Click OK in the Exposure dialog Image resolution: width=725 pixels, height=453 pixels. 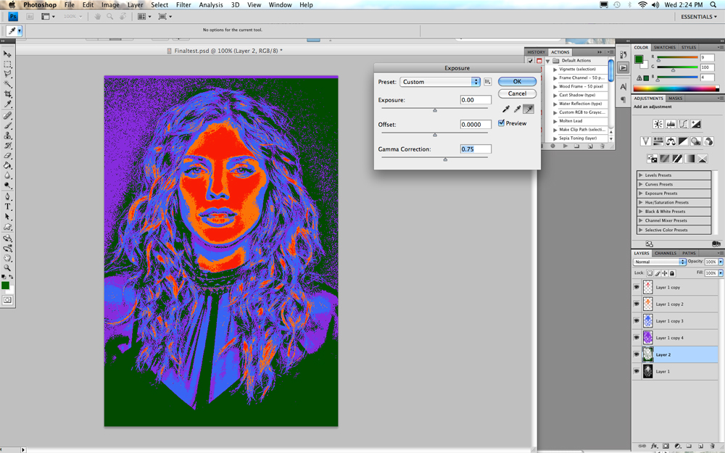[x=518, y=81]
